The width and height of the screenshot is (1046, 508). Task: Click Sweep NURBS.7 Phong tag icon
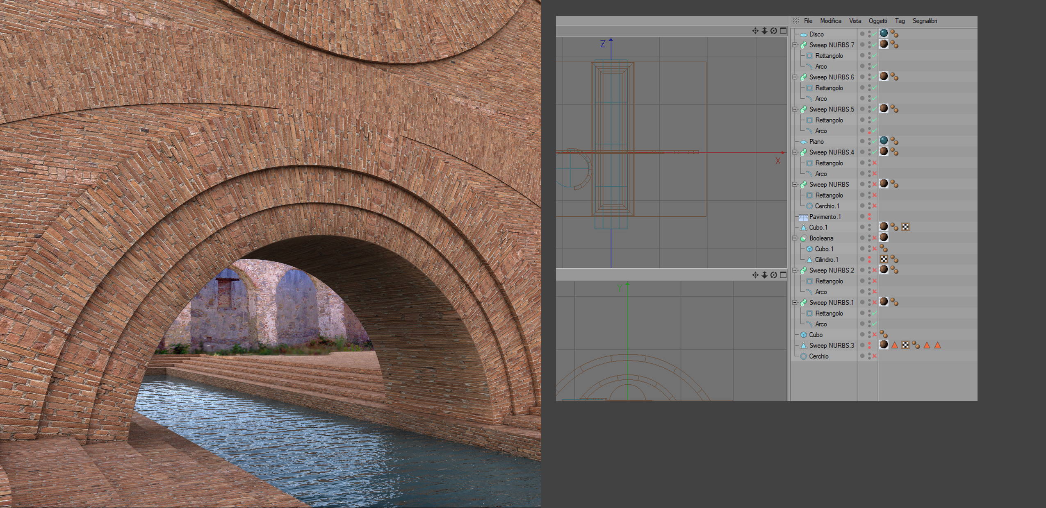click(894, 45)
